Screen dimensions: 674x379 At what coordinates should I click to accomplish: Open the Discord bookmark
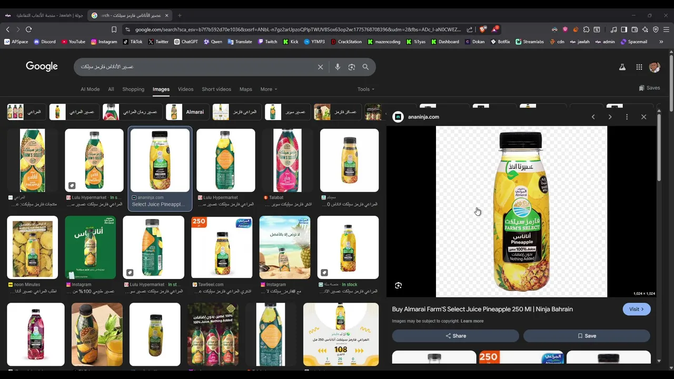coord(45,42)
